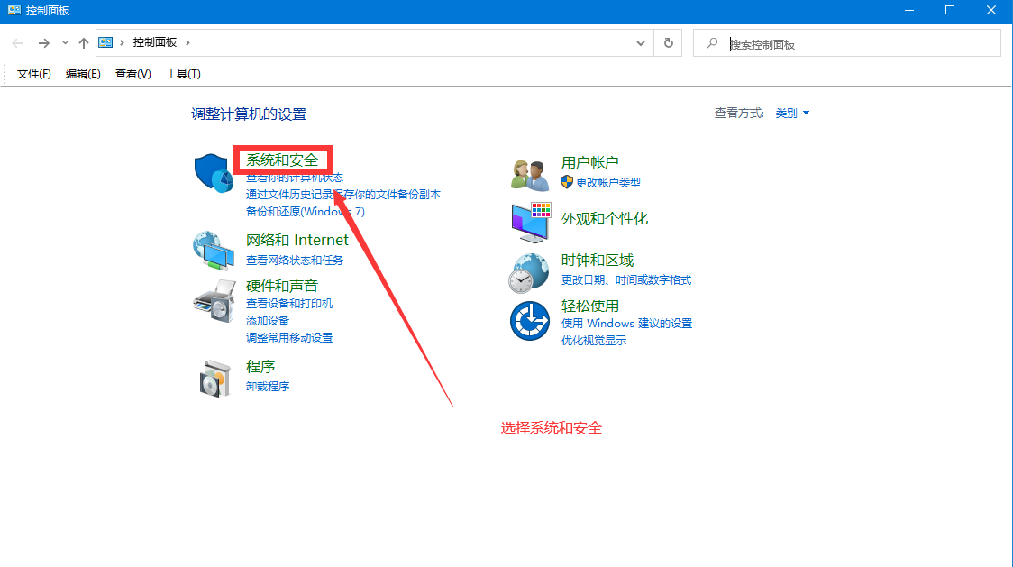Open the Ease of Access icon
The height and width of the screenshot is (567, 1013).
click(x=530, y=321)
